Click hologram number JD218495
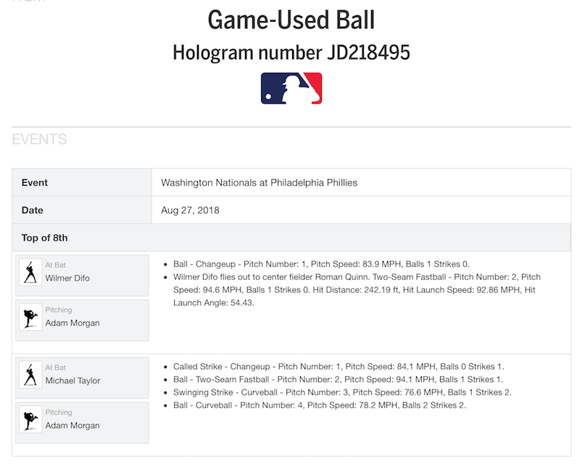 (x=291, y=51)
